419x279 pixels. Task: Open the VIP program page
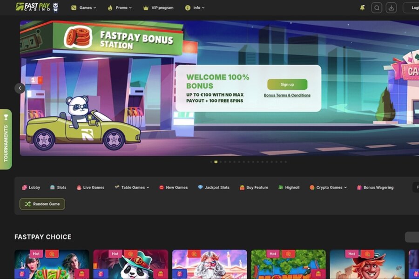click(158, 8)
